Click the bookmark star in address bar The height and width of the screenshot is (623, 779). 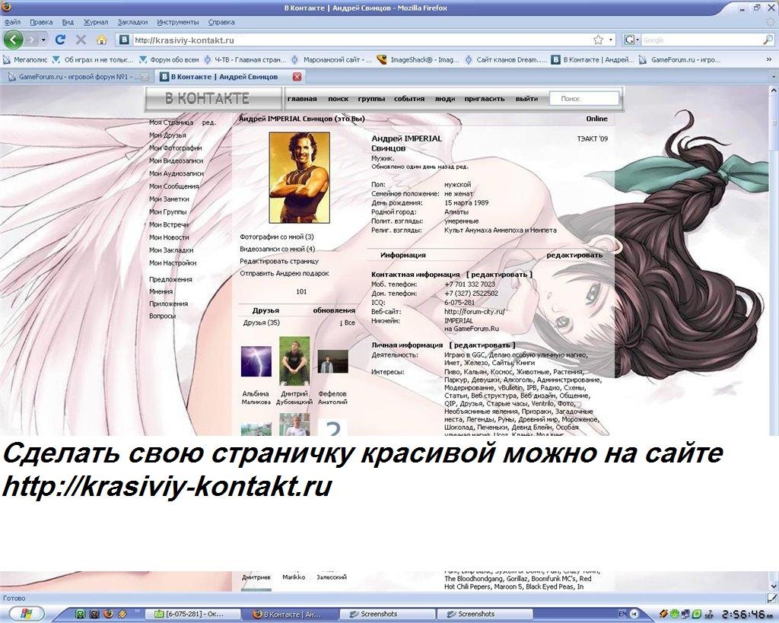(x=598, y=40)
